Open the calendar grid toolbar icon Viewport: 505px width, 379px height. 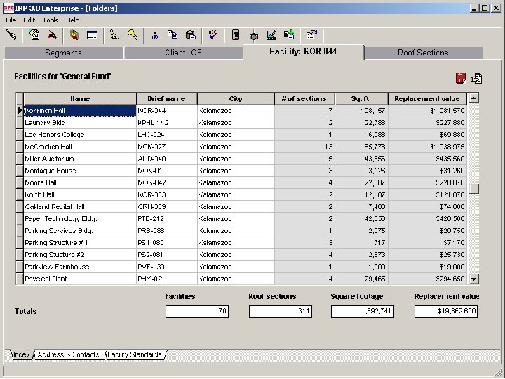pyautogui.click(x=92, y=35)
